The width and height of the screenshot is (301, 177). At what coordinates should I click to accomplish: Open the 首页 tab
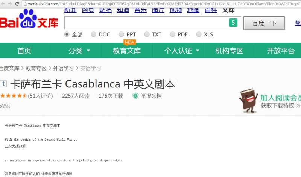[x=24, y=51]
